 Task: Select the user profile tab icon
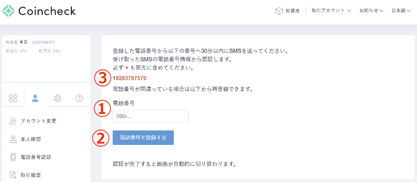[35, 98]
